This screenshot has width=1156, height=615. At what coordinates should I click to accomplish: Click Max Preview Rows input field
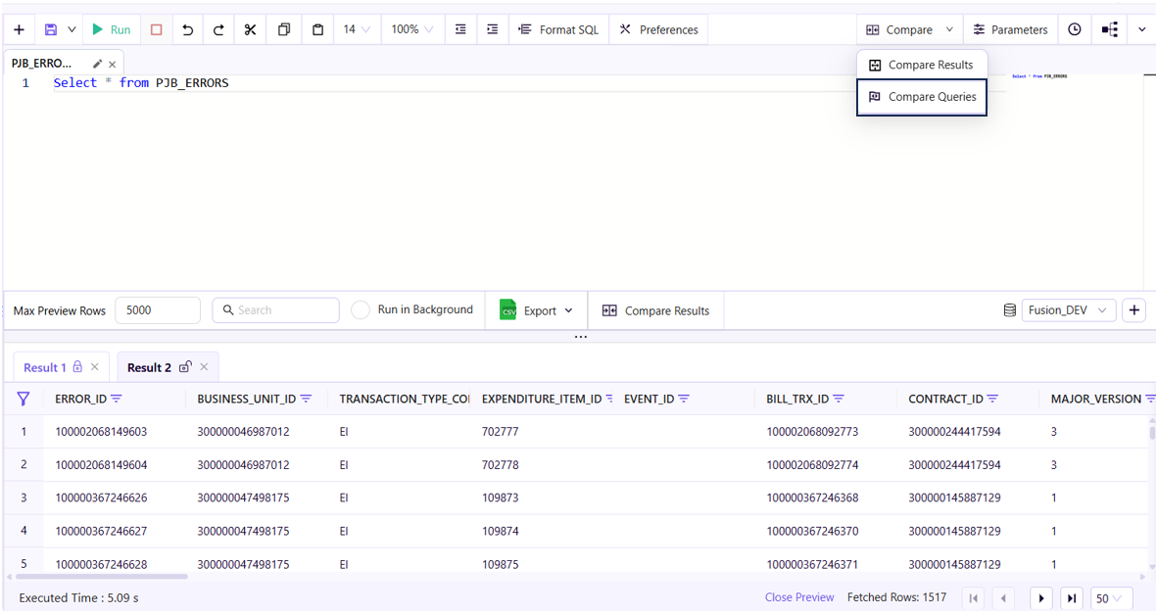[x=158, y=310]
